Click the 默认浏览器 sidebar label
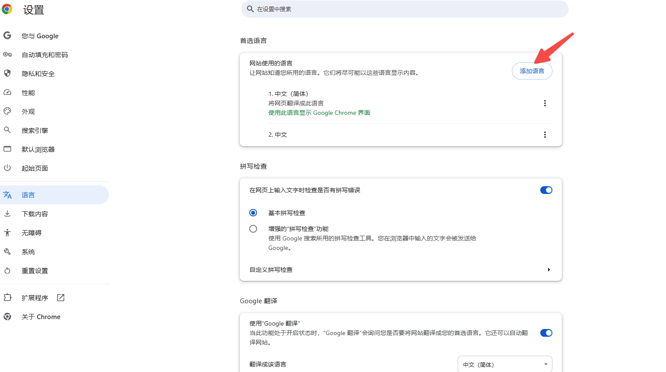This screenshot has width=666, height=372. coord(38,149)
